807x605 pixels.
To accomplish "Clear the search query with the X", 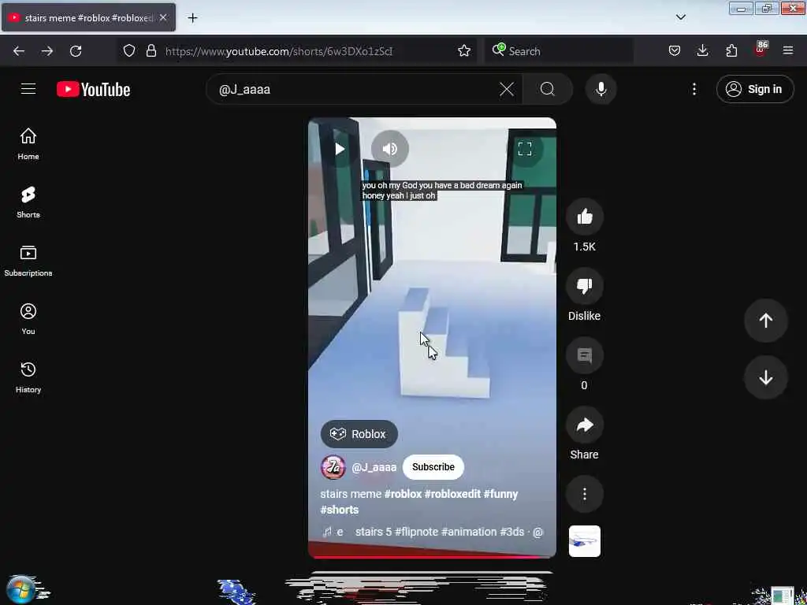I will (507, 90).
